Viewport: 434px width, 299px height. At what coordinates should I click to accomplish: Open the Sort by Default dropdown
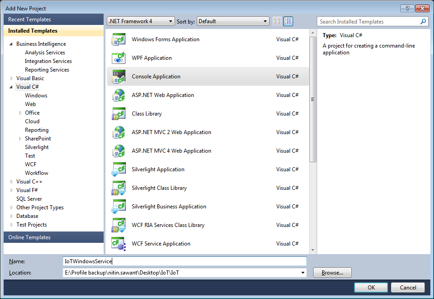click(233, 21)
